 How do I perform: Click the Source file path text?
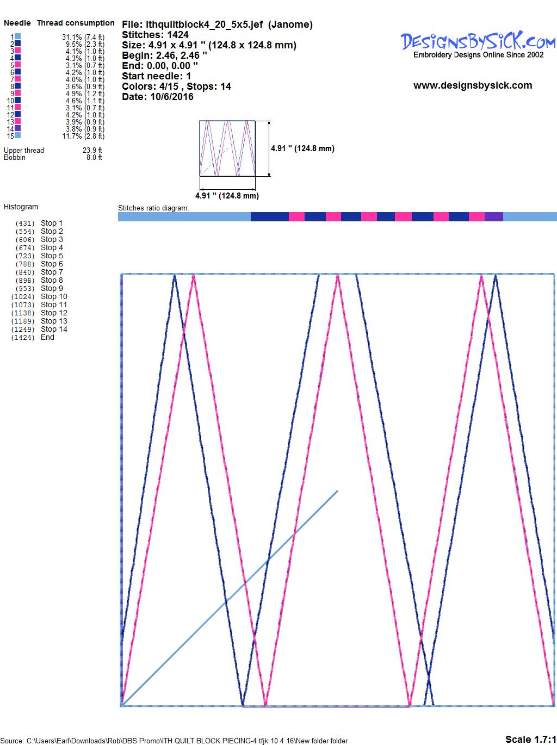point(174,741)
